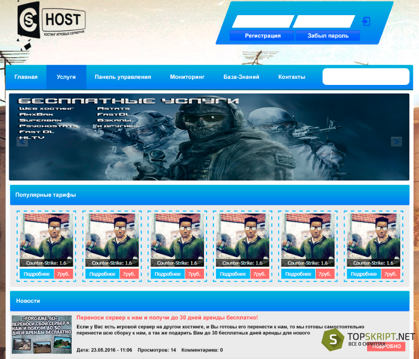Click the 7руб. price on the third tariff card
The image size is (419, 359).
click(194, 274)
